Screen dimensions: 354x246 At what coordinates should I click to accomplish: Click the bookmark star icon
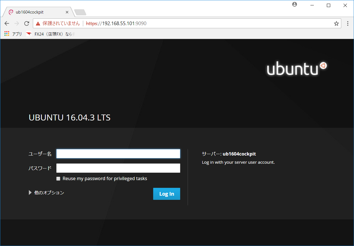click(x=336, y=23)
